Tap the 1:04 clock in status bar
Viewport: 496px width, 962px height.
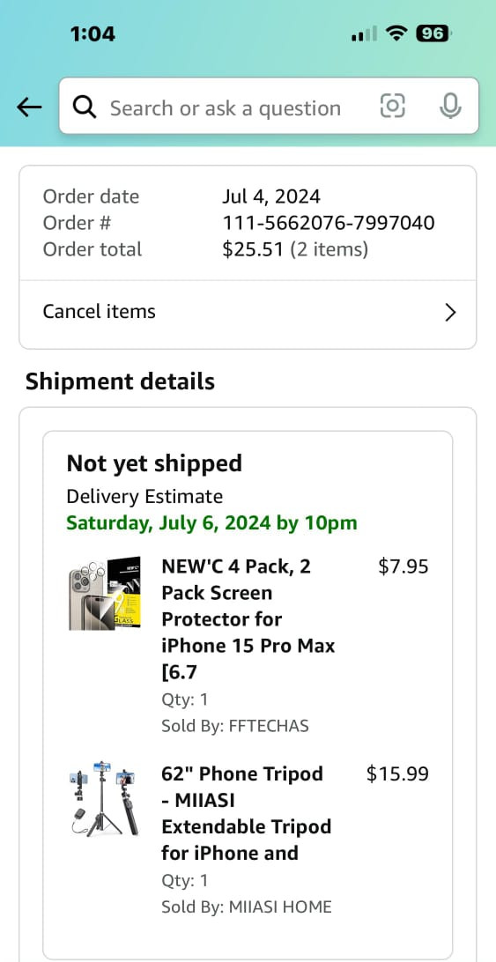pyautogui.click(x=93, y=33)
